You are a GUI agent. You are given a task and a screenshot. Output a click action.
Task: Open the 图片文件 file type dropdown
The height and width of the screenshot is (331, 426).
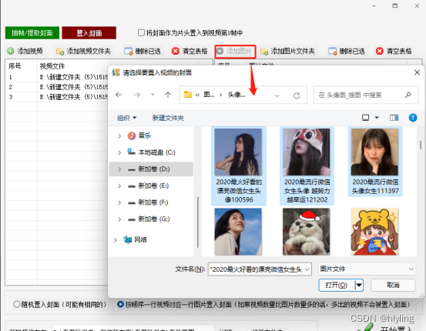367,269
